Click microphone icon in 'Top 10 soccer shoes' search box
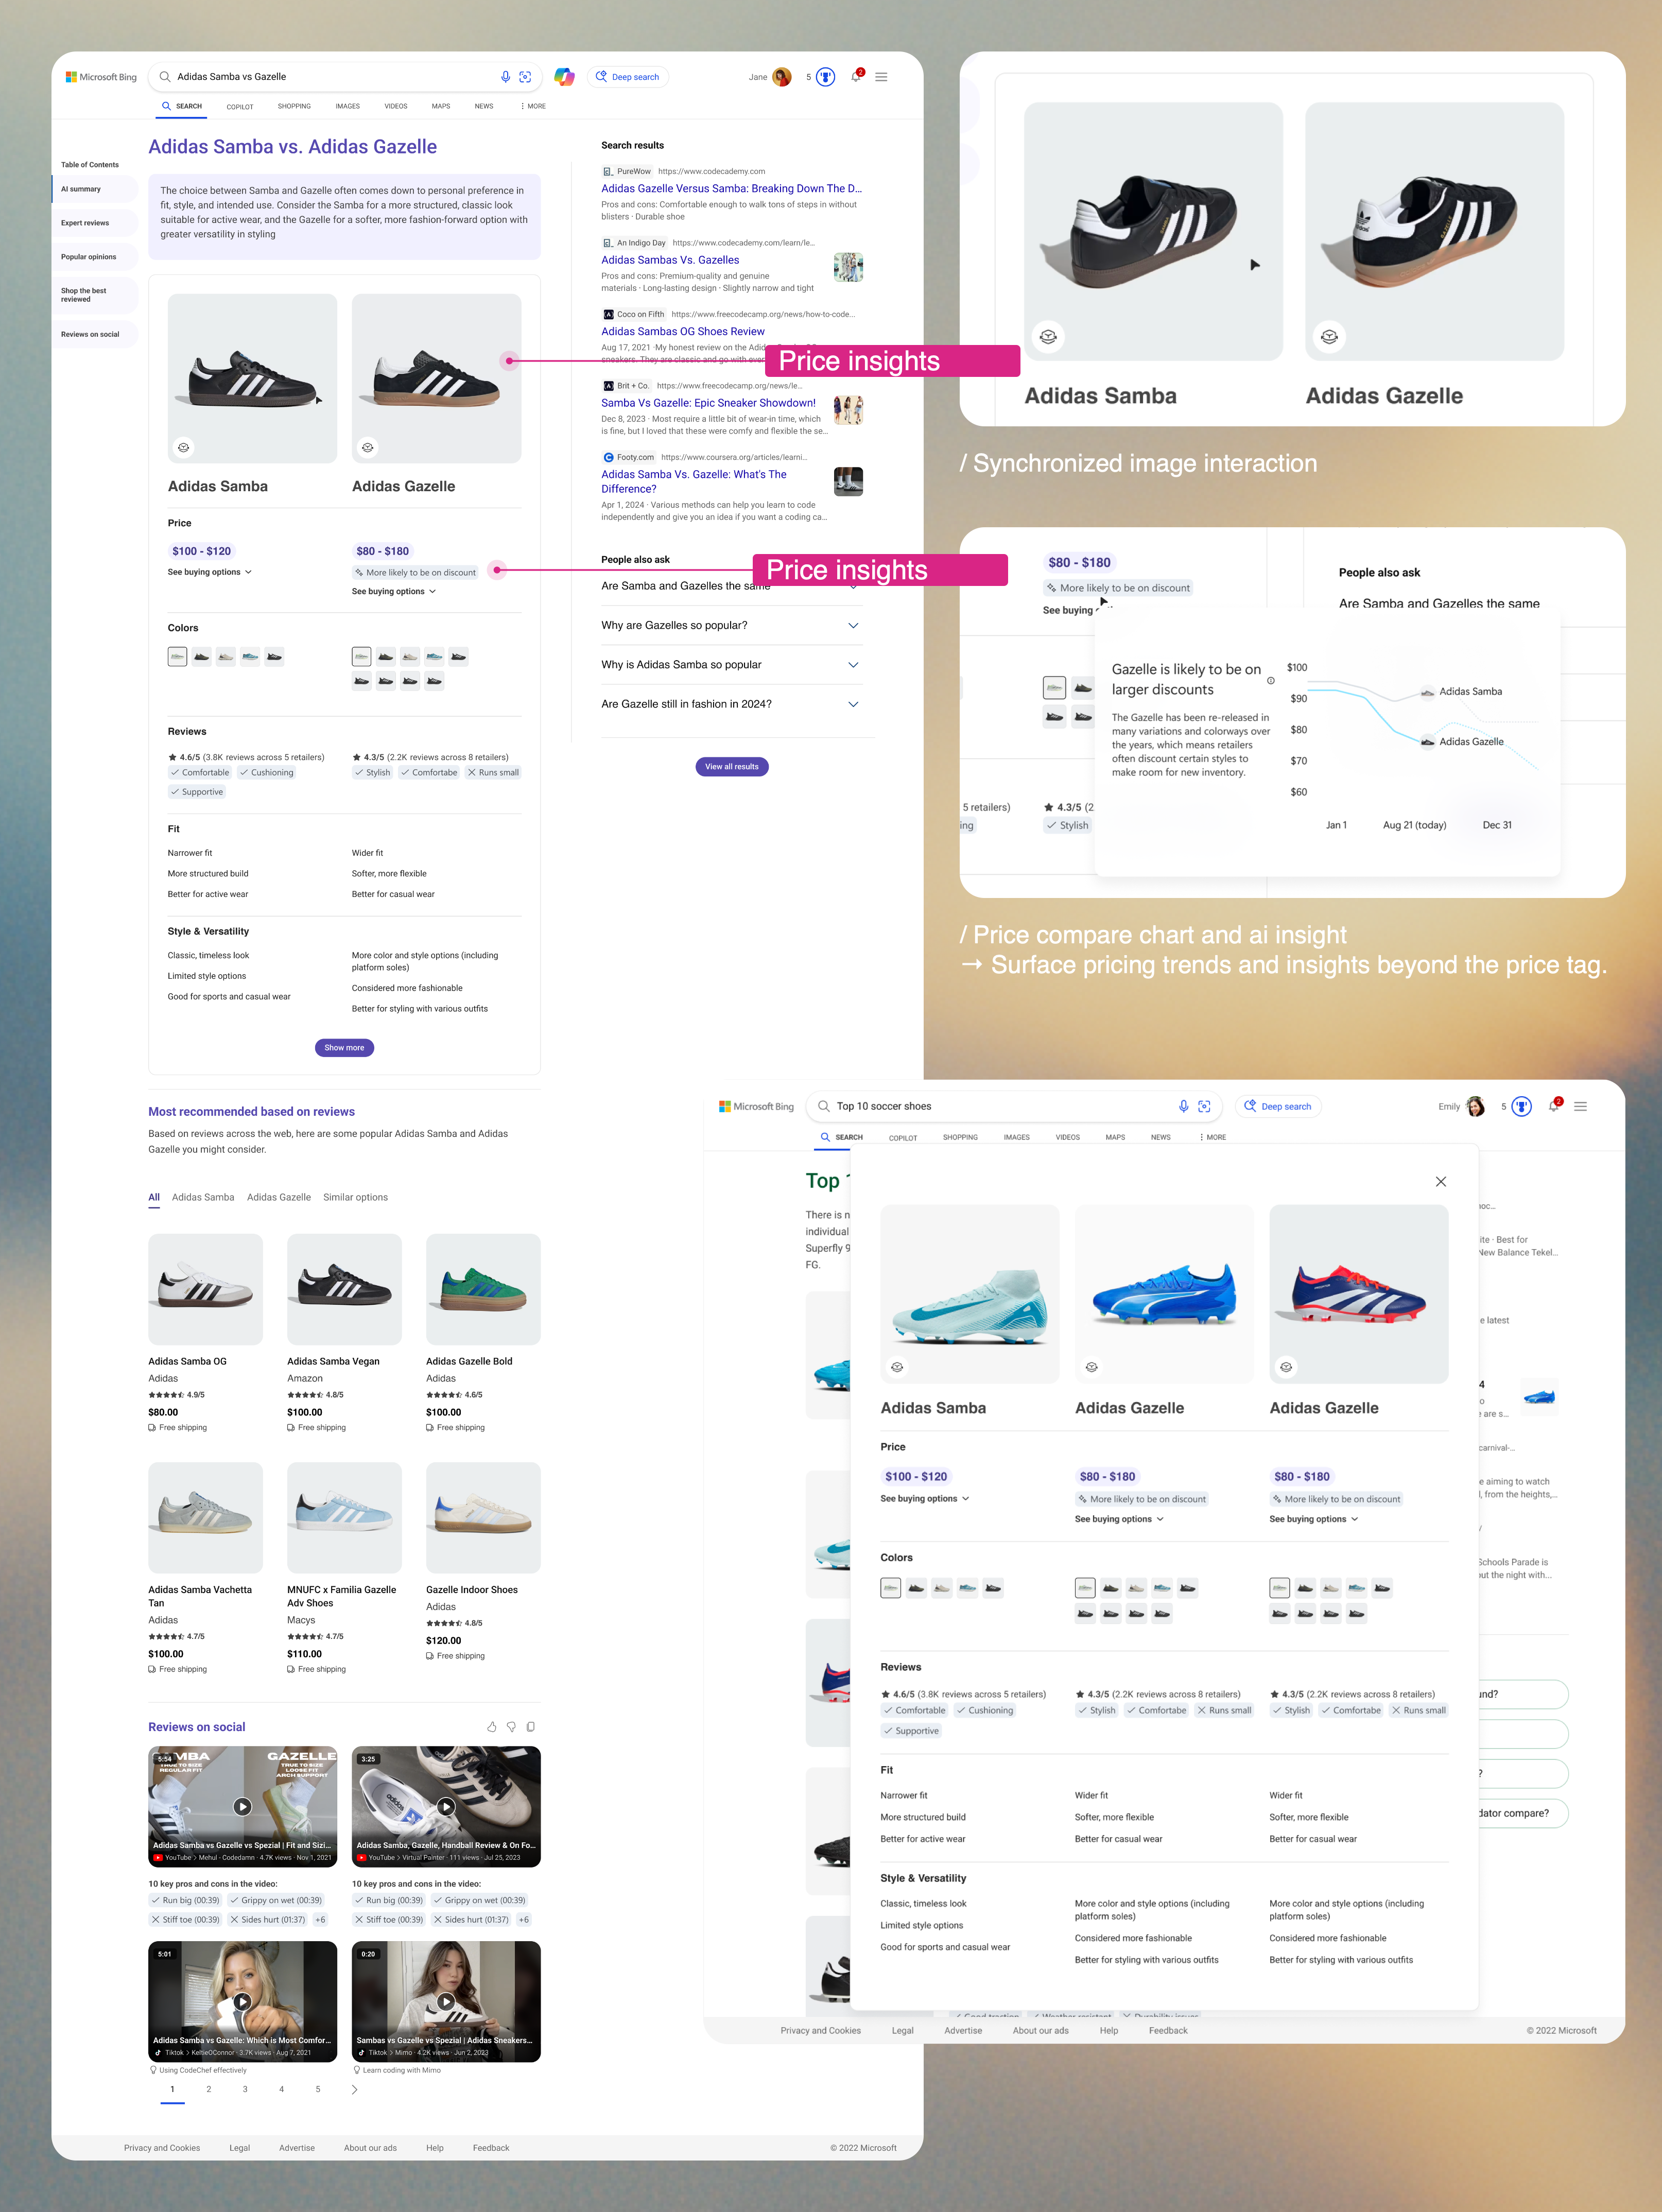Viewport: 1662px width, 2212px height. tap(1183, 1106)
